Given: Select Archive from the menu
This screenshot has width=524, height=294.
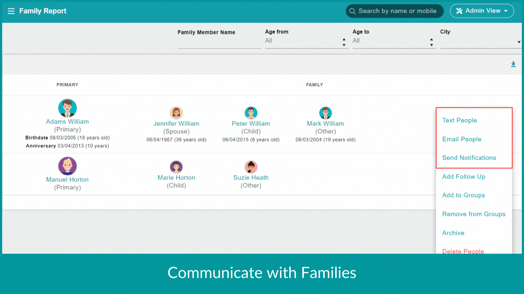Looking at the screenshot, I should coord(453,233).
